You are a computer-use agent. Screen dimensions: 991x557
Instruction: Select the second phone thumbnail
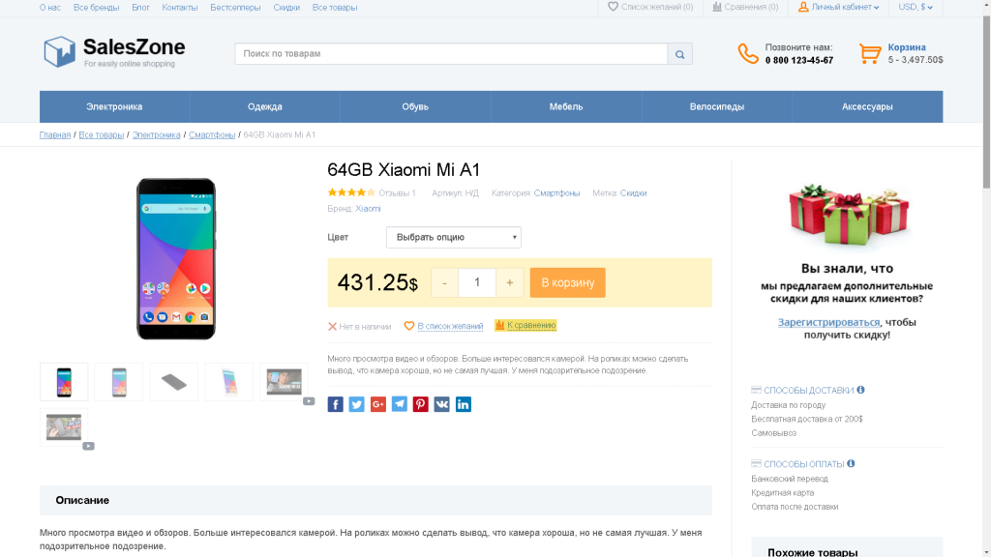point(119,382)
